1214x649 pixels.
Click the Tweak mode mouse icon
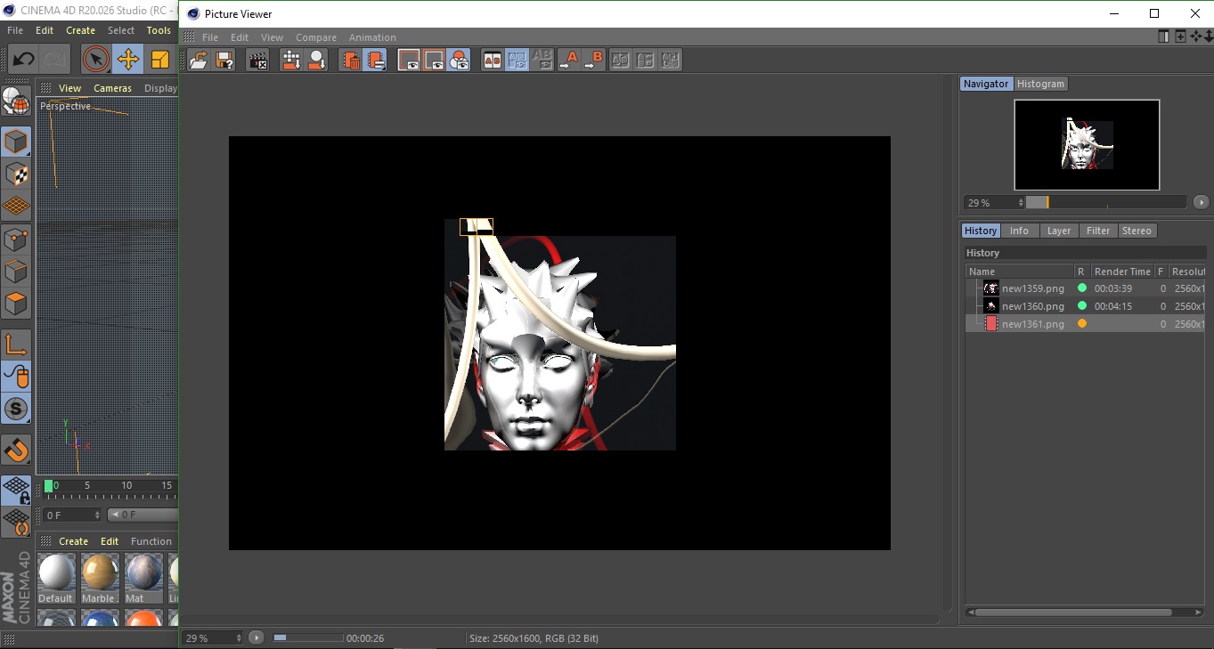pyautogui.click(x=16, y=377)
